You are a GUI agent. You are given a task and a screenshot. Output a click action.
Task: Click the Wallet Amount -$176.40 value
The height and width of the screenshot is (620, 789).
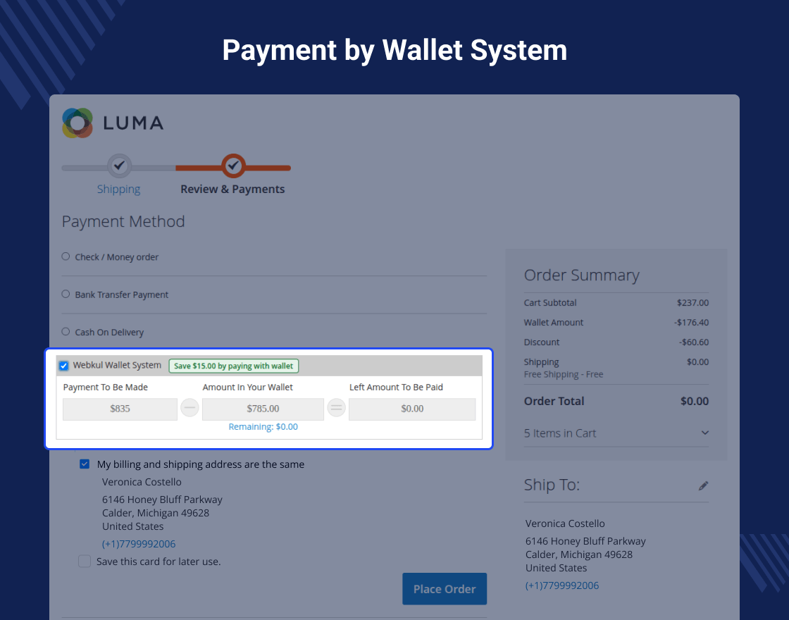pos(691,322)
